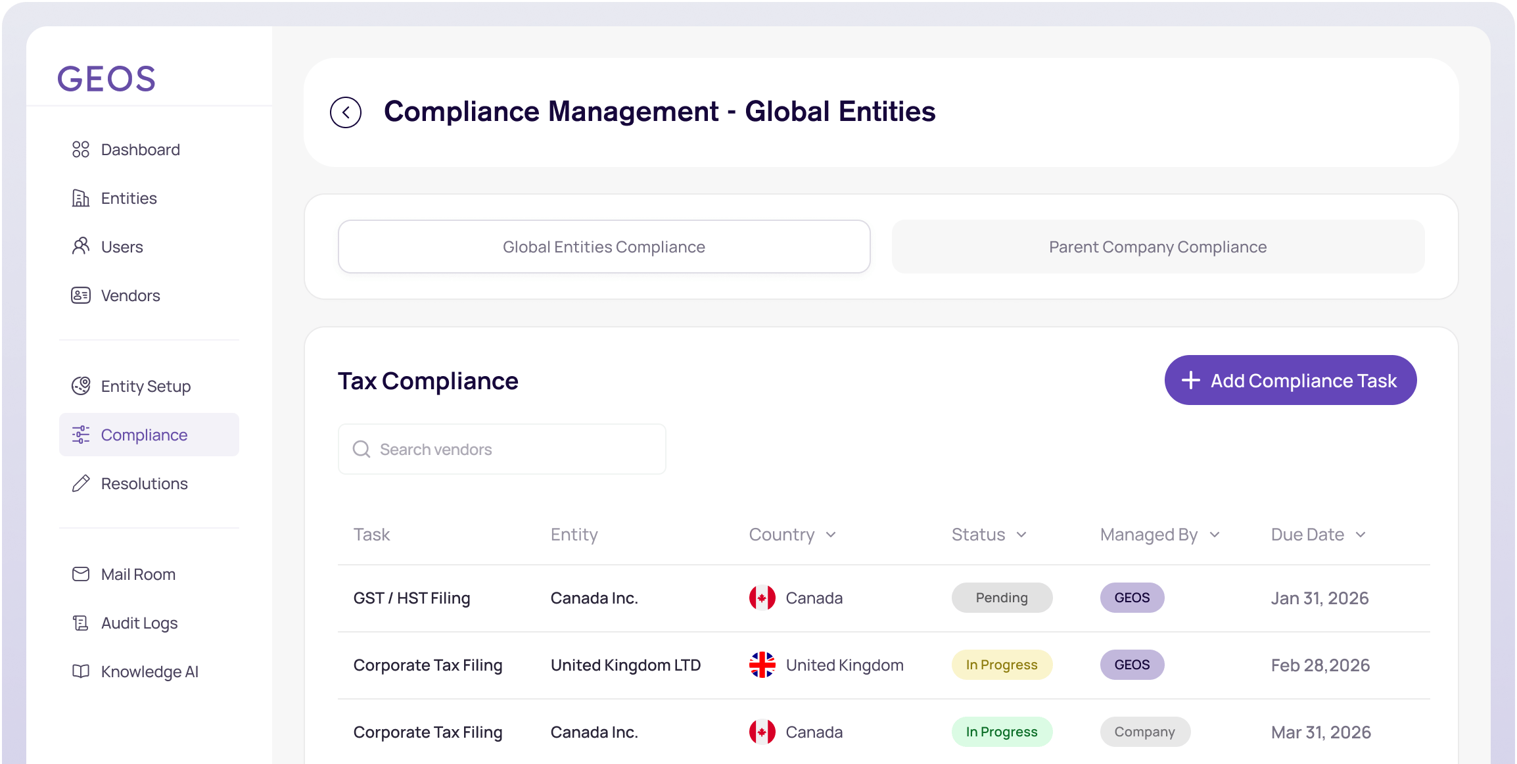Click the Mail Room envelope icon
Screen dimensions: 1517x764
click(x=81, y=574)
